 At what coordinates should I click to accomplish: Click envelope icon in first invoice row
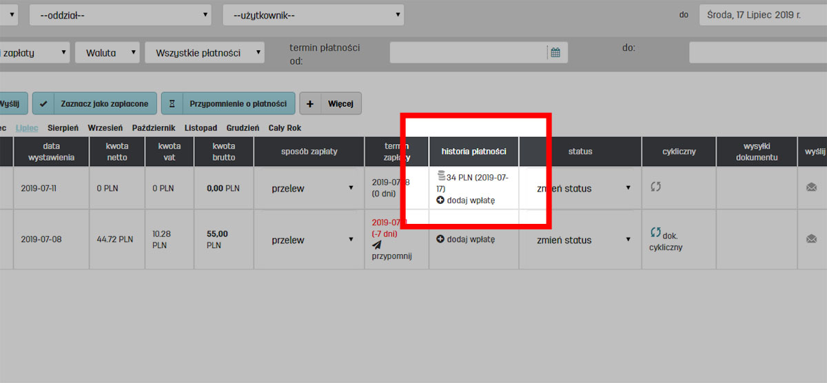(811, 187)
